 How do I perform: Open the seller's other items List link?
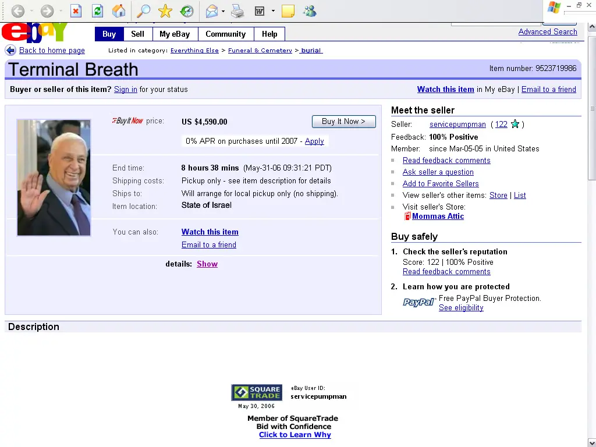(520, 196)
